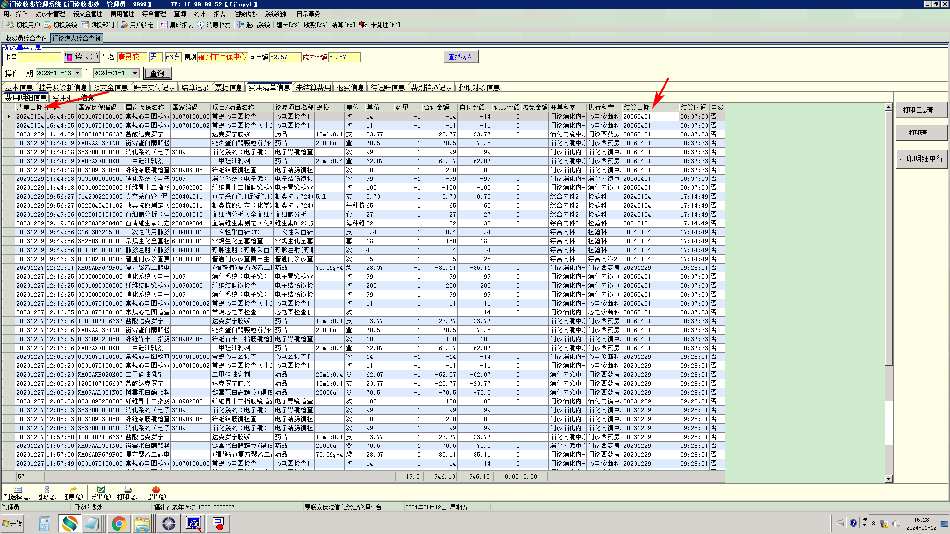Screen dimensions: 950x534
Task: Switch to the 费用汇总信息 sub-tab
Action: point(73,98)
